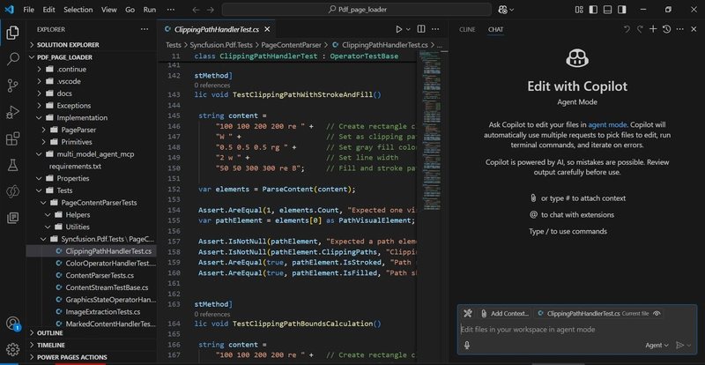The image size is (705, 365).
Task: Open the Source Control view
Action: click(12, 86)
